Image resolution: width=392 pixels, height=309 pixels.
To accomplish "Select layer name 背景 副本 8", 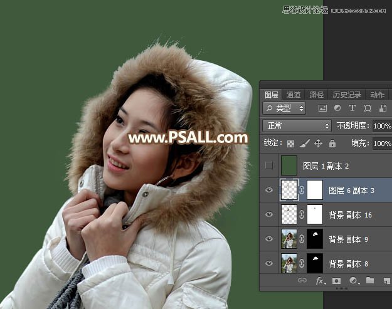I will (349, 264).
